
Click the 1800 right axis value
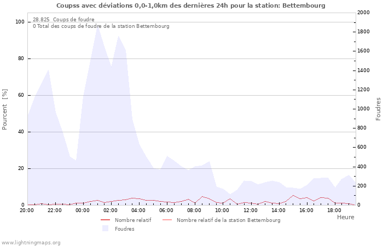tap(363, 32)
